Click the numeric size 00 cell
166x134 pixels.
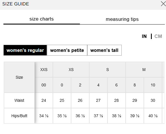[44, 85]
